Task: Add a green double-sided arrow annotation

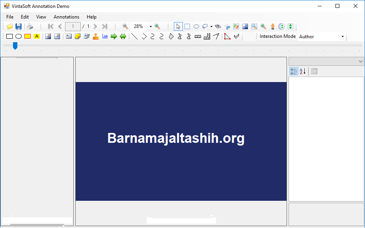Action: (123, 36)
